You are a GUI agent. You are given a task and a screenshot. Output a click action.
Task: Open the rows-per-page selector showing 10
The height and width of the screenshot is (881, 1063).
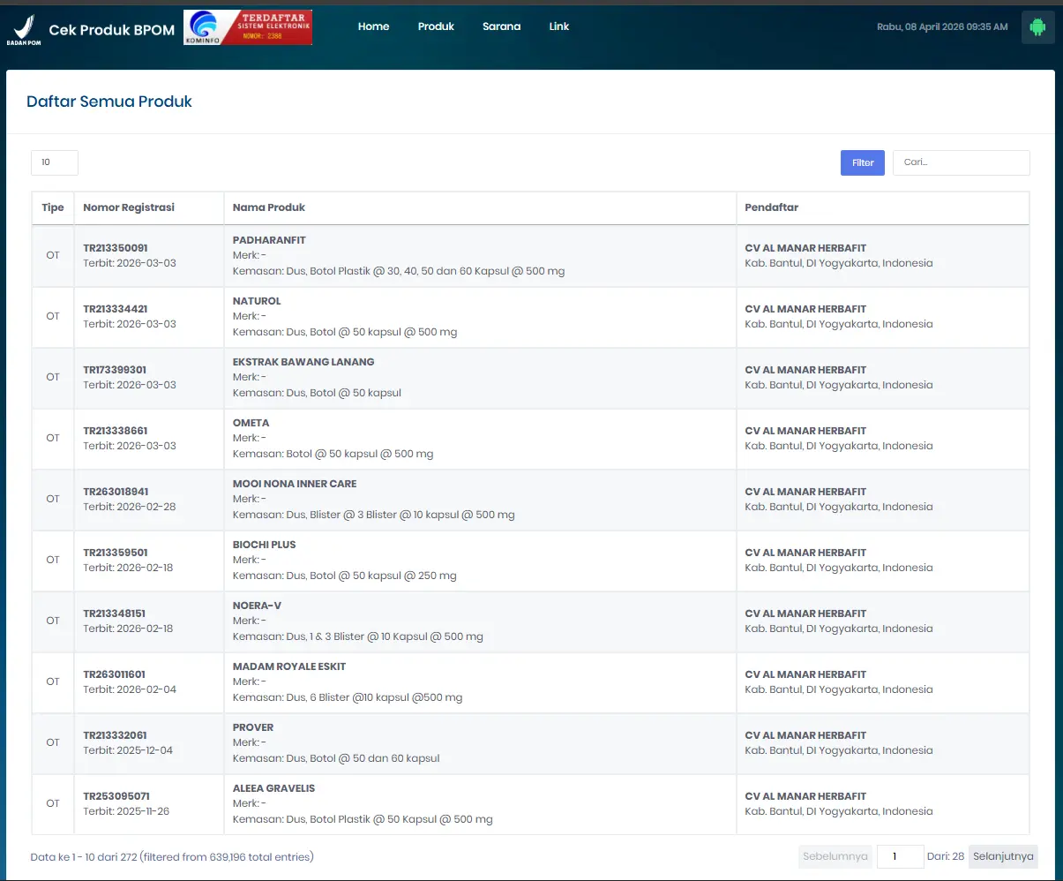[x=55, y=162]
